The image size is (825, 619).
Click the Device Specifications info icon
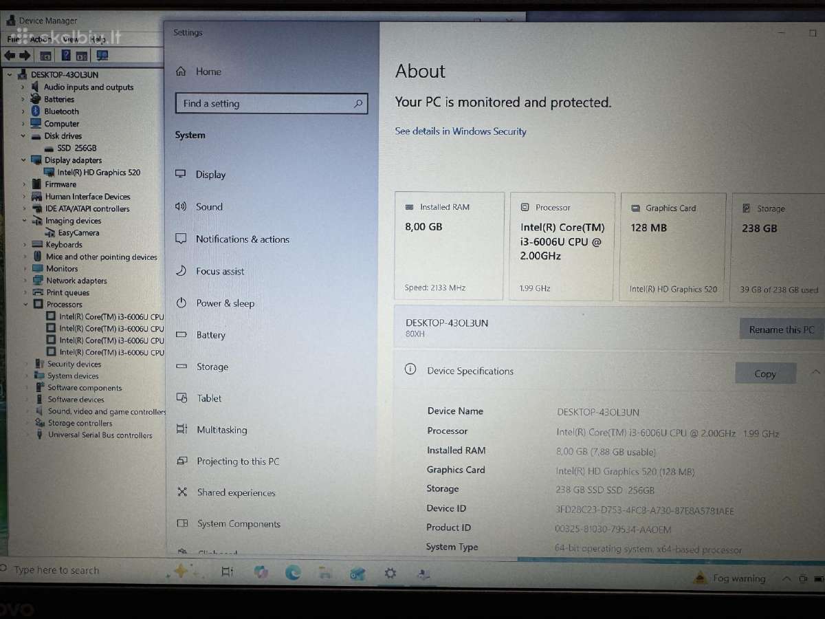pos(410,369)
